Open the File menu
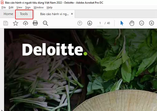Viewport: 157px width, 111px height. pyautogui.click(x=4, y=8)
